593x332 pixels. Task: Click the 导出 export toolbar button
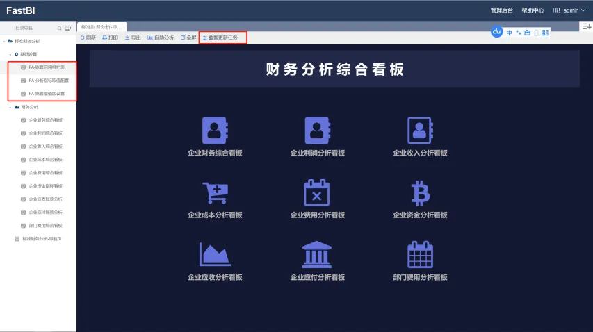pyautogui.click(x=133, y=38)
